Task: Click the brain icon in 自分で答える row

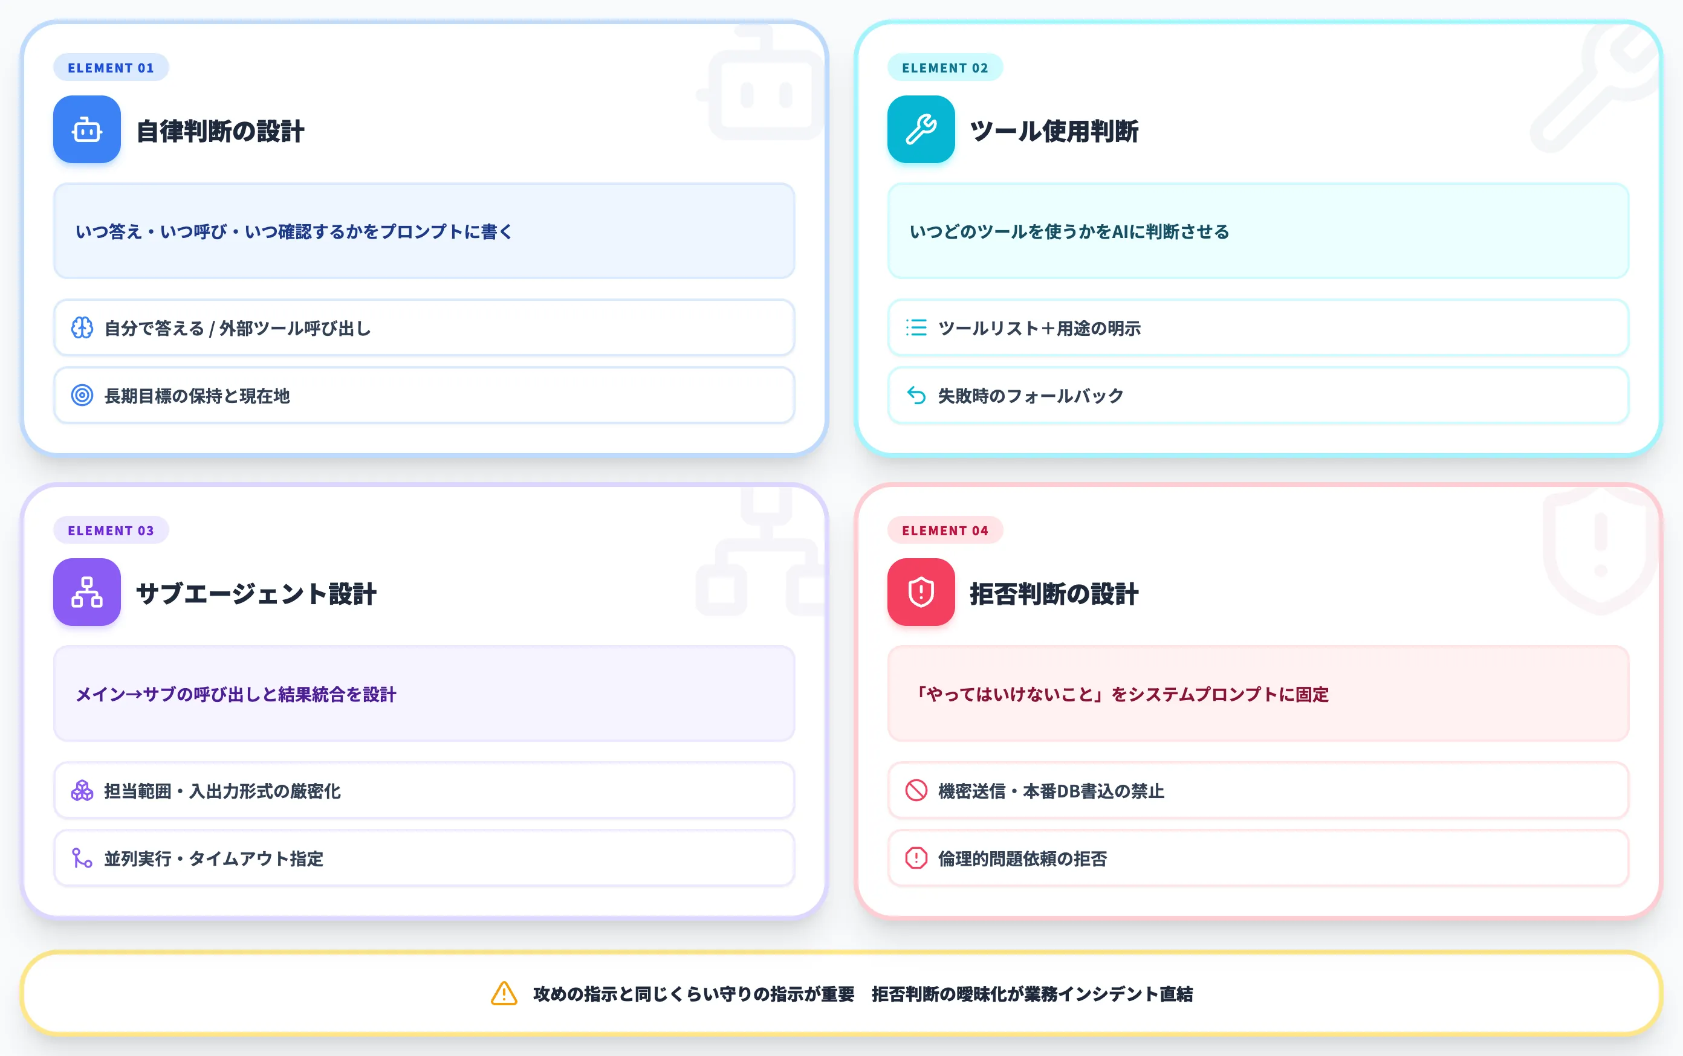Action: pos(82,327)
